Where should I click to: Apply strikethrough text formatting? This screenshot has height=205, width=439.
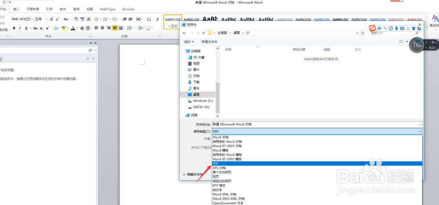tap(35, 28)
